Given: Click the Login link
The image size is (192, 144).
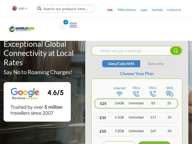Looking at the screenshot, I should 144,10.
